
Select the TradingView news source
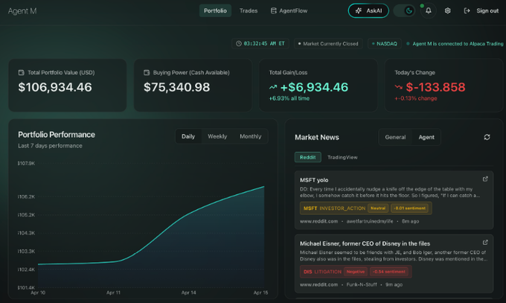342,157
